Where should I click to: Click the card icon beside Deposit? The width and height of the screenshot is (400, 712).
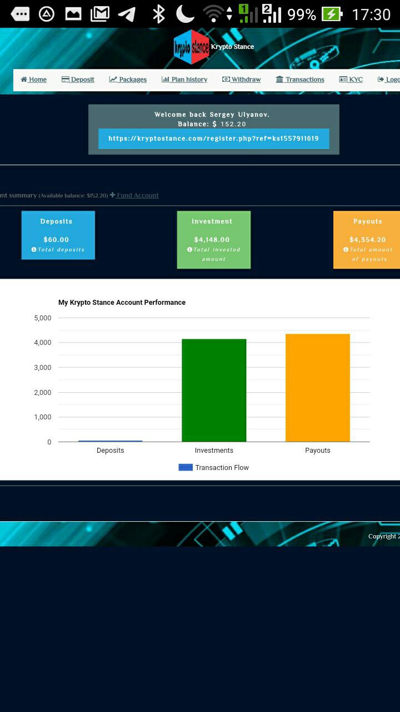[x=65, y=80]
